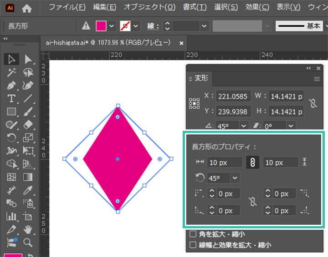Enable 線幅と効果を拡大・縮小 checkbox
Image resolution: width=328 pixels, height=257 pixels.
(x=193, y=245)
